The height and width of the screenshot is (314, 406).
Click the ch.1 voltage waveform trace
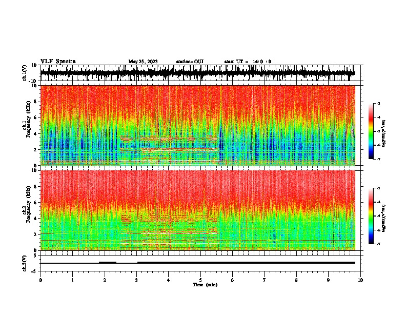click(197, 73)
